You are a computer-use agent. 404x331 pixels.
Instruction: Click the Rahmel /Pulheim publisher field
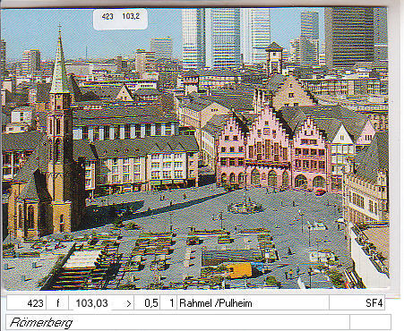(253, 303)
